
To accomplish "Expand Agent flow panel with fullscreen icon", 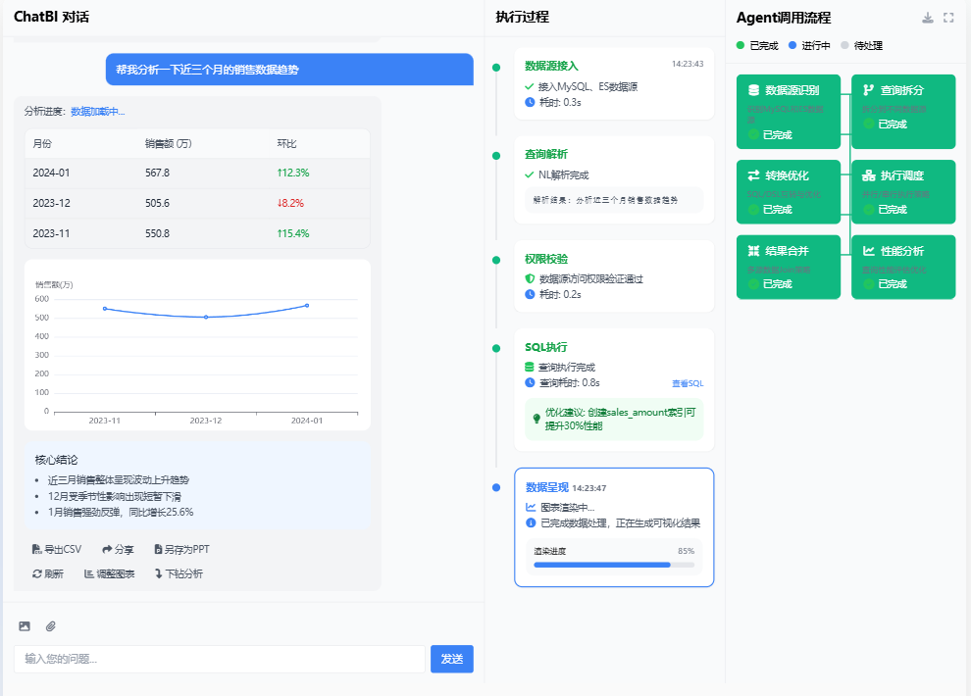I will (x=948, y=18).
